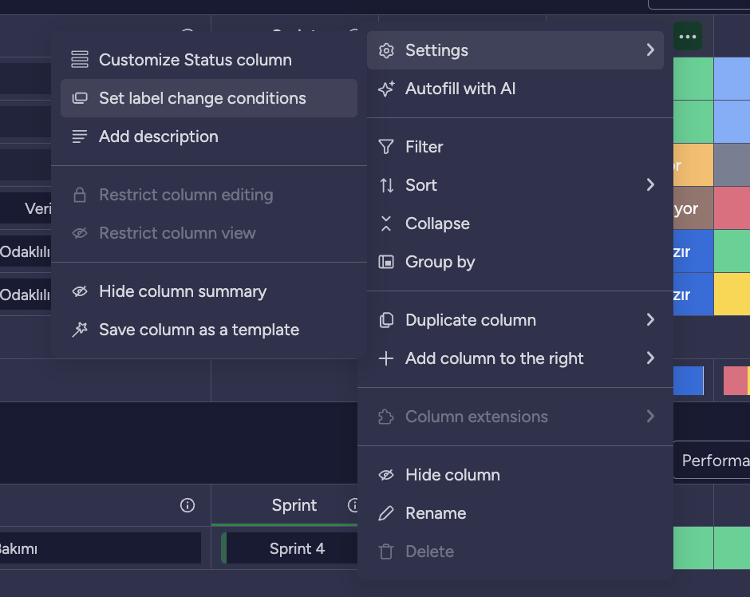
Task: Click the Group by icon
Action: [x=386, y=262]
